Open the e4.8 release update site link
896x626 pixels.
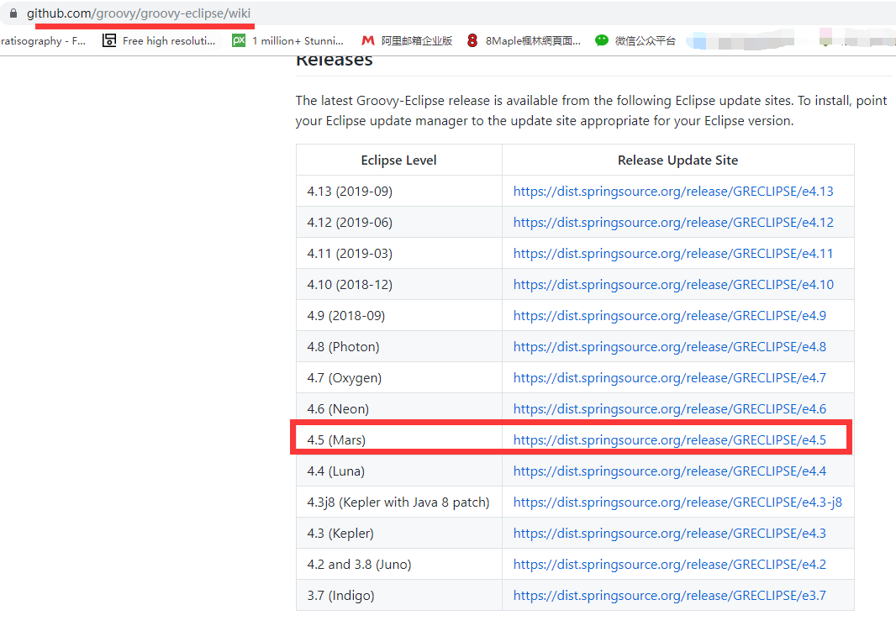click(x=670, y=347)
